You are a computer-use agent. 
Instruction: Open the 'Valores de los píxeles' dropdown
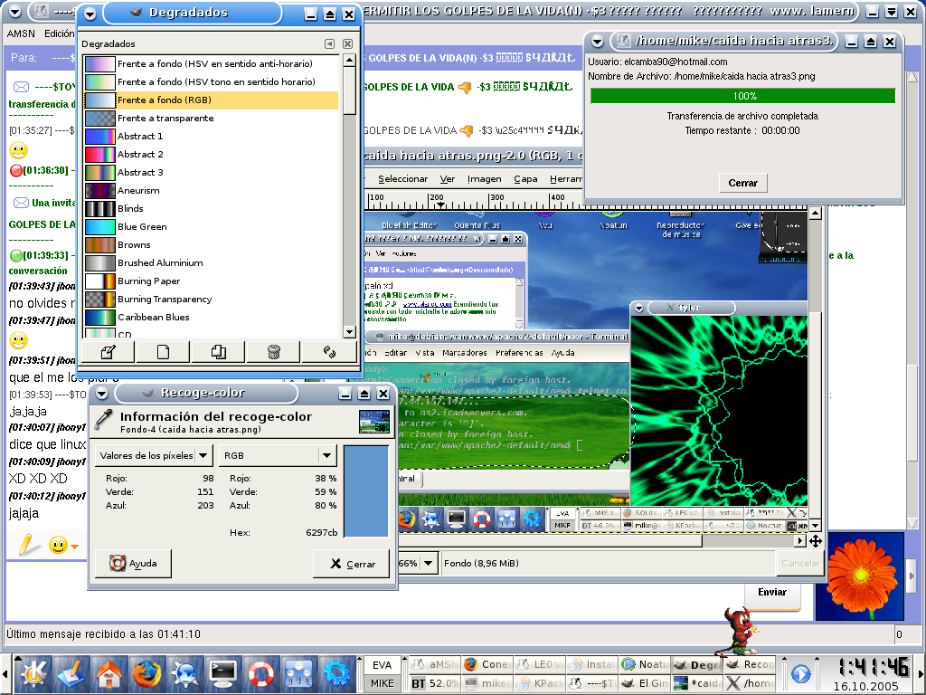(154, 456)
